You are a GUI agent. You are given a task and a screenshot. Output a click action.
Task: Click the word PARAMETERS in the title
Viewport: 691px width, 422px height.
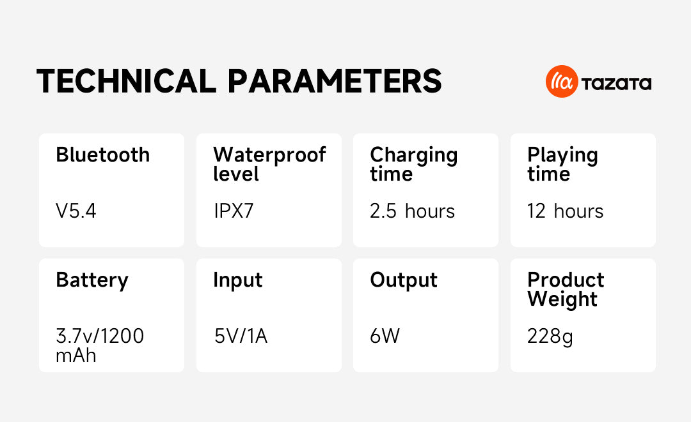coord(335,82)
